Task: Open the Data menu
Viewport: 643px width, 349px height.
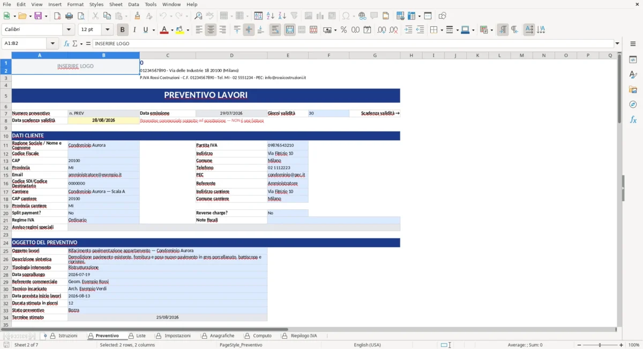Action: [x=133, y=4]
